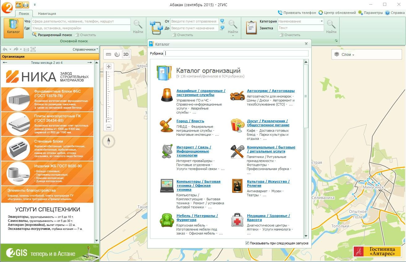Expand the arrow below route Найти button
This screenshot has height=262, width=406.
click(233, 36)
